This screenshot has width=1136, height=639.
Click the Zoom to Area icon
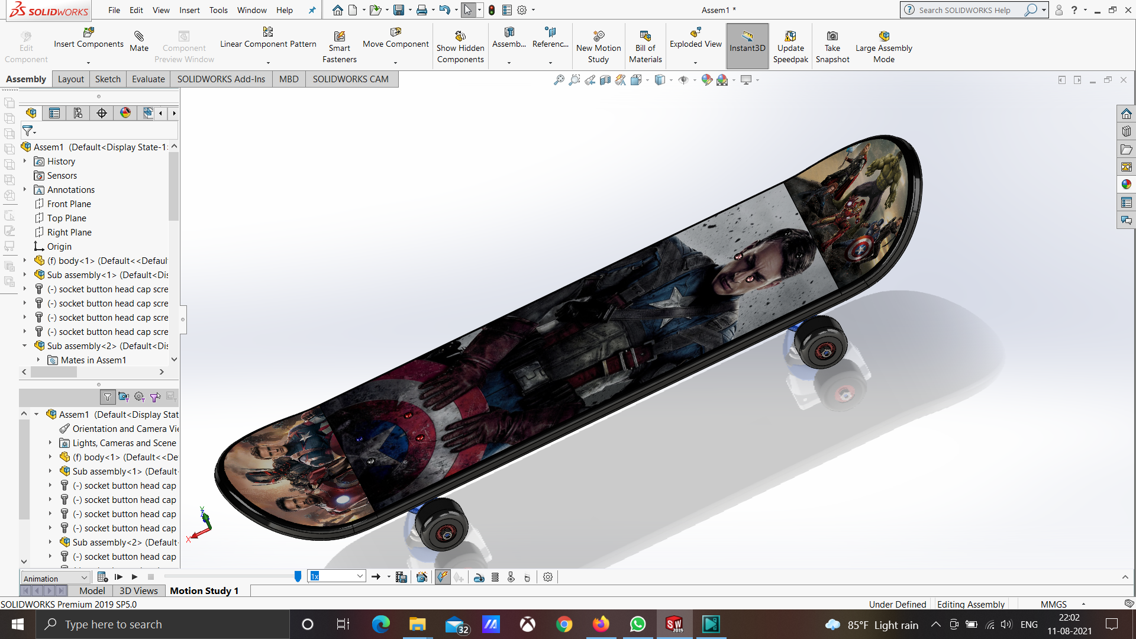click(x=574, y=80)
